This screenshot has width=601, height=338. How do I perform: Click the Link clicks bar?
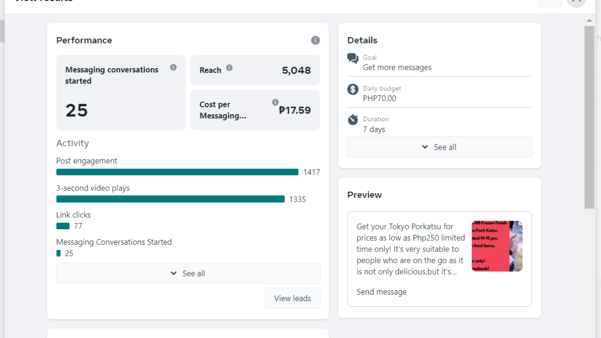pyautogui.click(x=63, y=226)
